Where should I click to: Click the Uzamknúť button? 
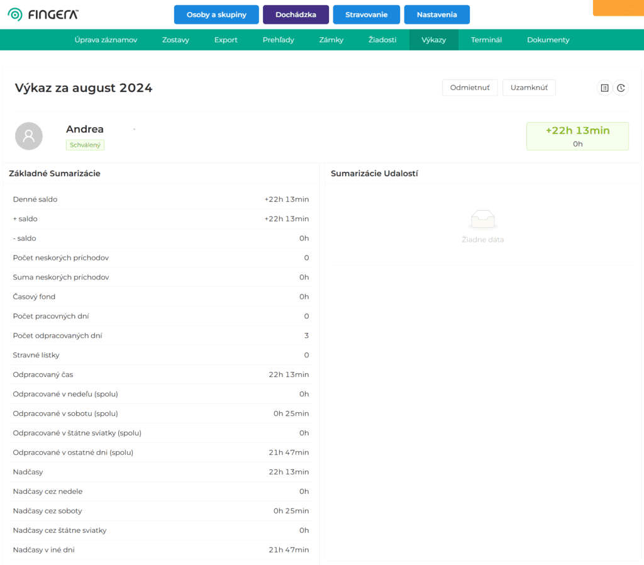529,87
